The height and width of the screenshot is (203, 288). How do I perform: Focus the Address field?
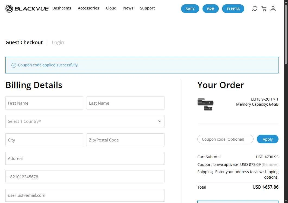(x=85, y=158)
